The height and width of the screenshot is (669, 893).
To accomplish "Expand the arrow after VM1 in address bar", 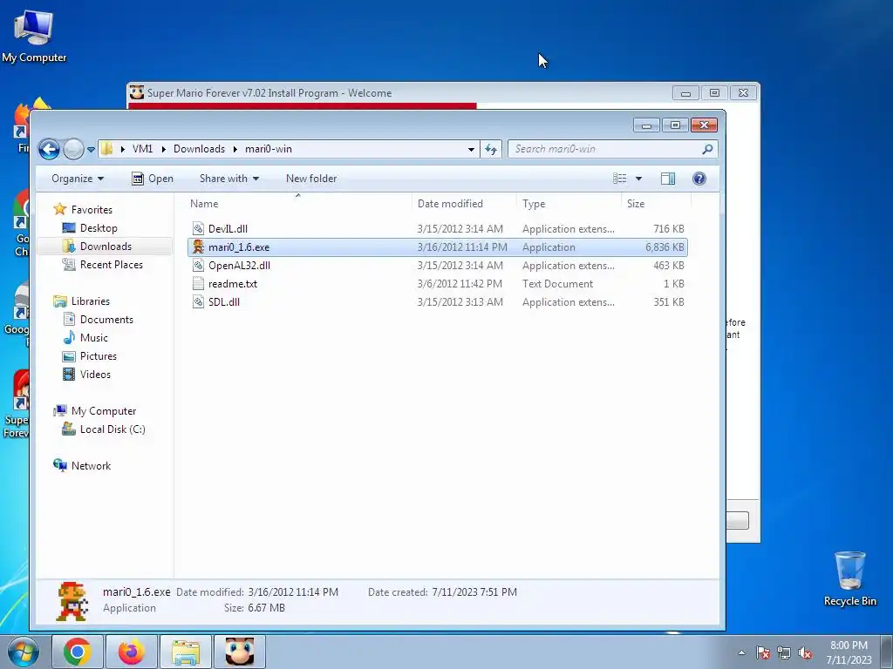I will tap(163, 149).
